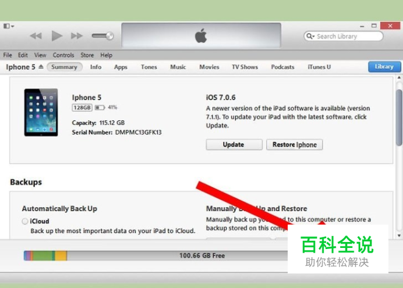Open the Edit menu

pos(23,55)
